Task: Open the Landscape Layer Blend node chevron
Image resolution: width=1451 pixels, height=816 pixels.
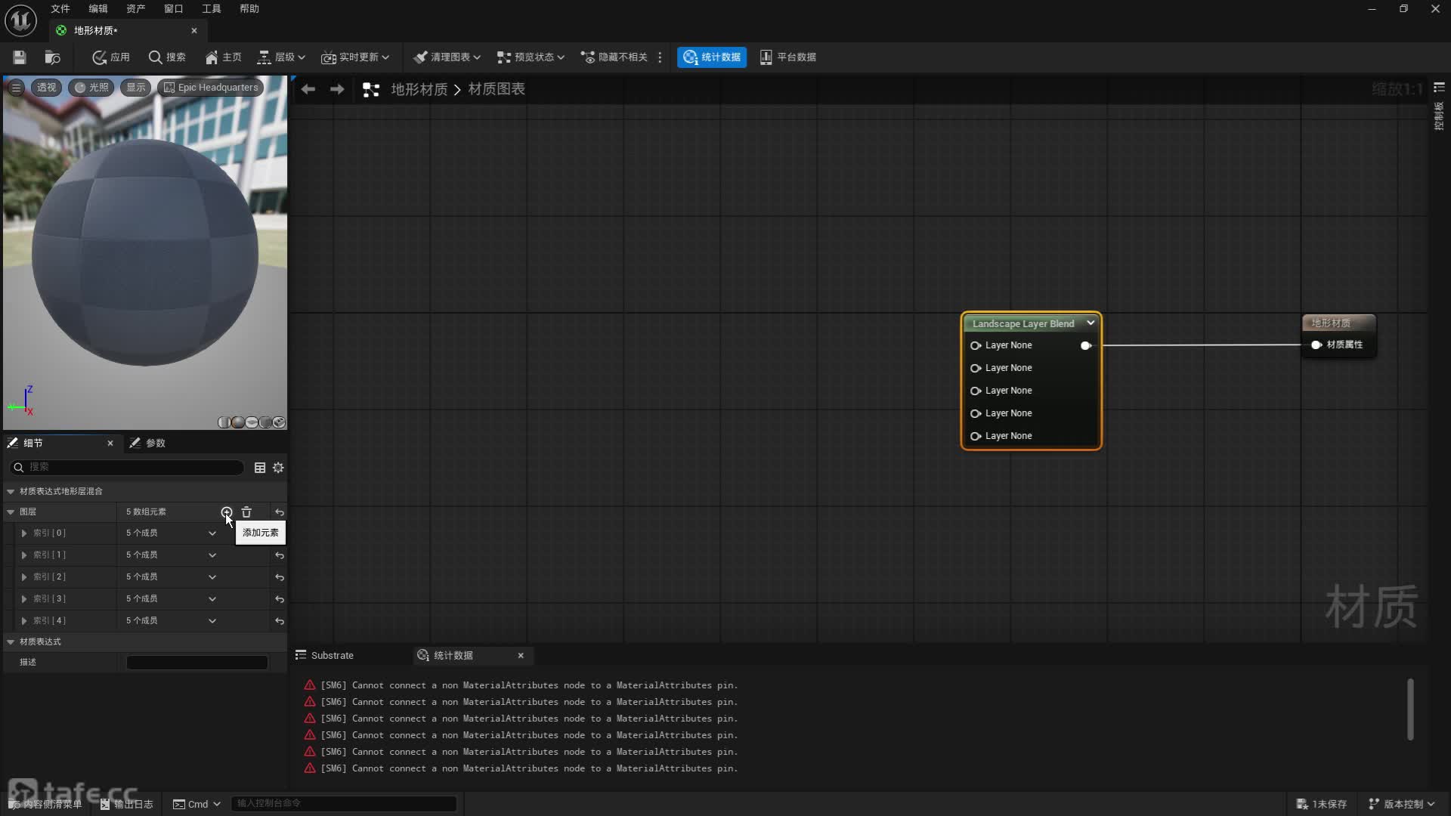Action: pyautogui.click(x=1091, y=323)
